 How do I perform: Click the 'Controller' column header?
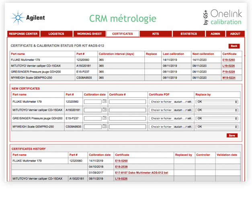click(203, 155)
